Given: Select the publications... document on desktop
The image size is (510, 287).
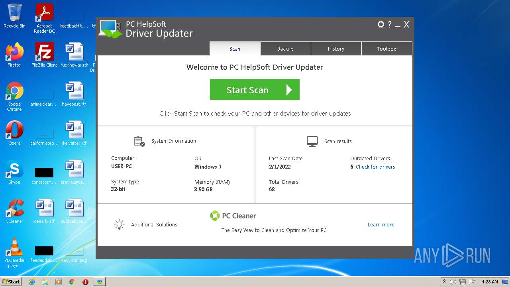Looking at the screenshot, I should 74,211.
